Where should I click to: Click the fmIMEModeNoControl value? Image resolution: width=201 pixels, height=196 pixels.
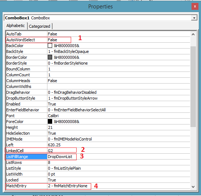pos(70,139)
